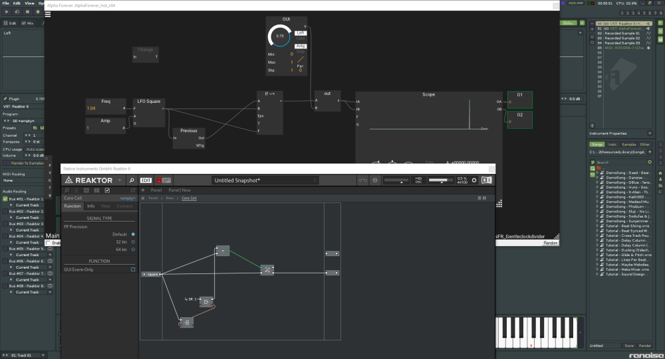Screen dimensions: 665x359
Task: Toggle Reaktor EDIT mode button
Action: (146, 180)
